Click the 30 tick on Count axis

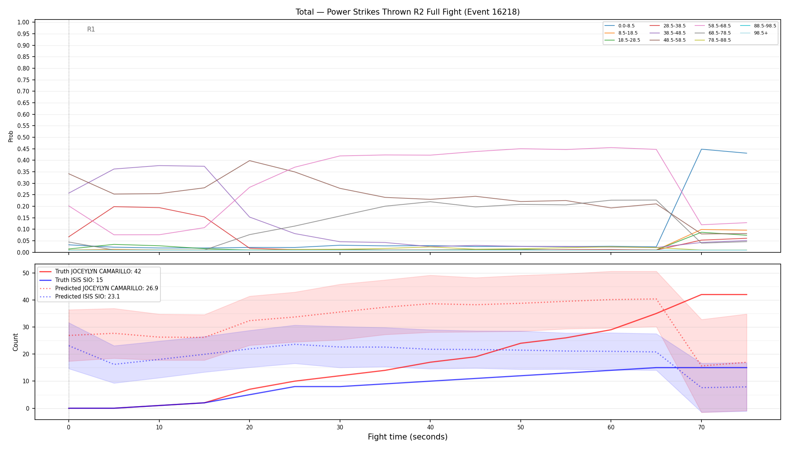26,327
